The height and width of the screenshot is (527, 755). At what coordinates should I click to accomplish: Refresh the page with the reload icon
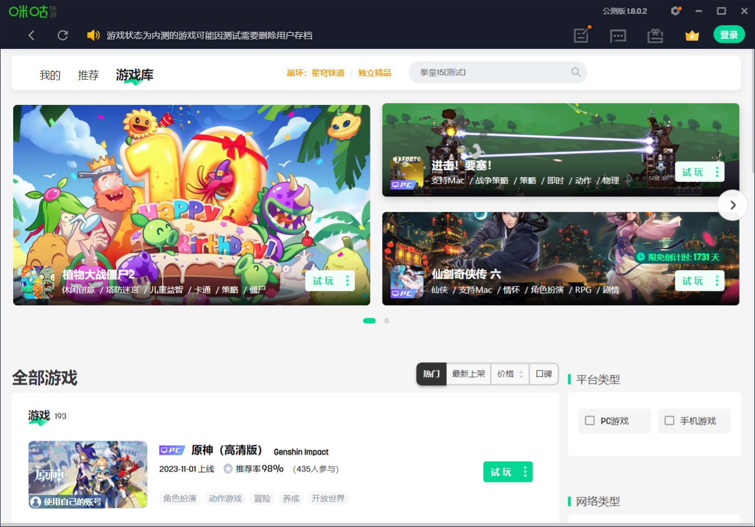[x=63, y=35]
